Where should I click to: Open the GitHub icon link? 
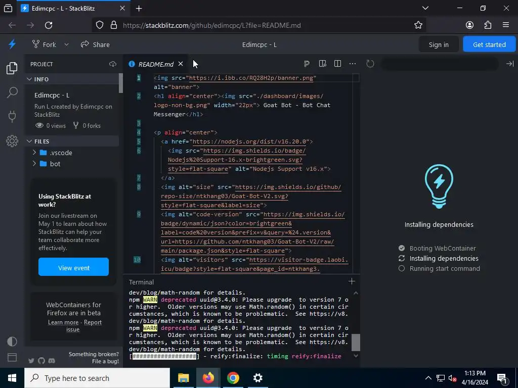point(41,361)
